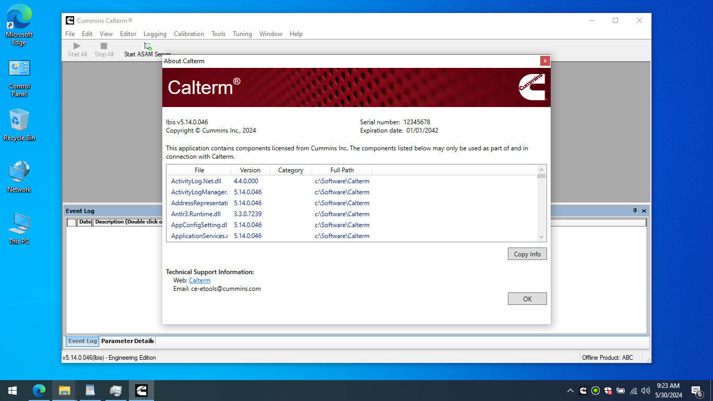Open the View menu

(x=106, y=34)
